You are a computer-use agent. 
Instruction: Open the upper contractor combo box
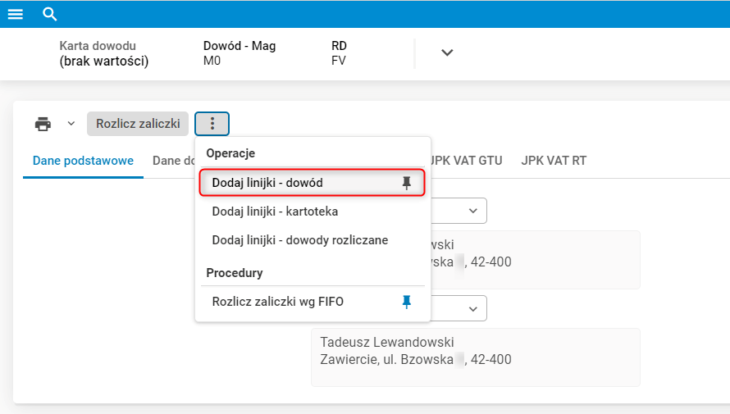[x=472, y=211]
